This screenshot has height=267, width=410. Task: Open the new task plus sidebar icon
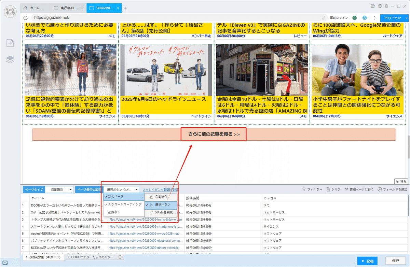pos(10,43)
